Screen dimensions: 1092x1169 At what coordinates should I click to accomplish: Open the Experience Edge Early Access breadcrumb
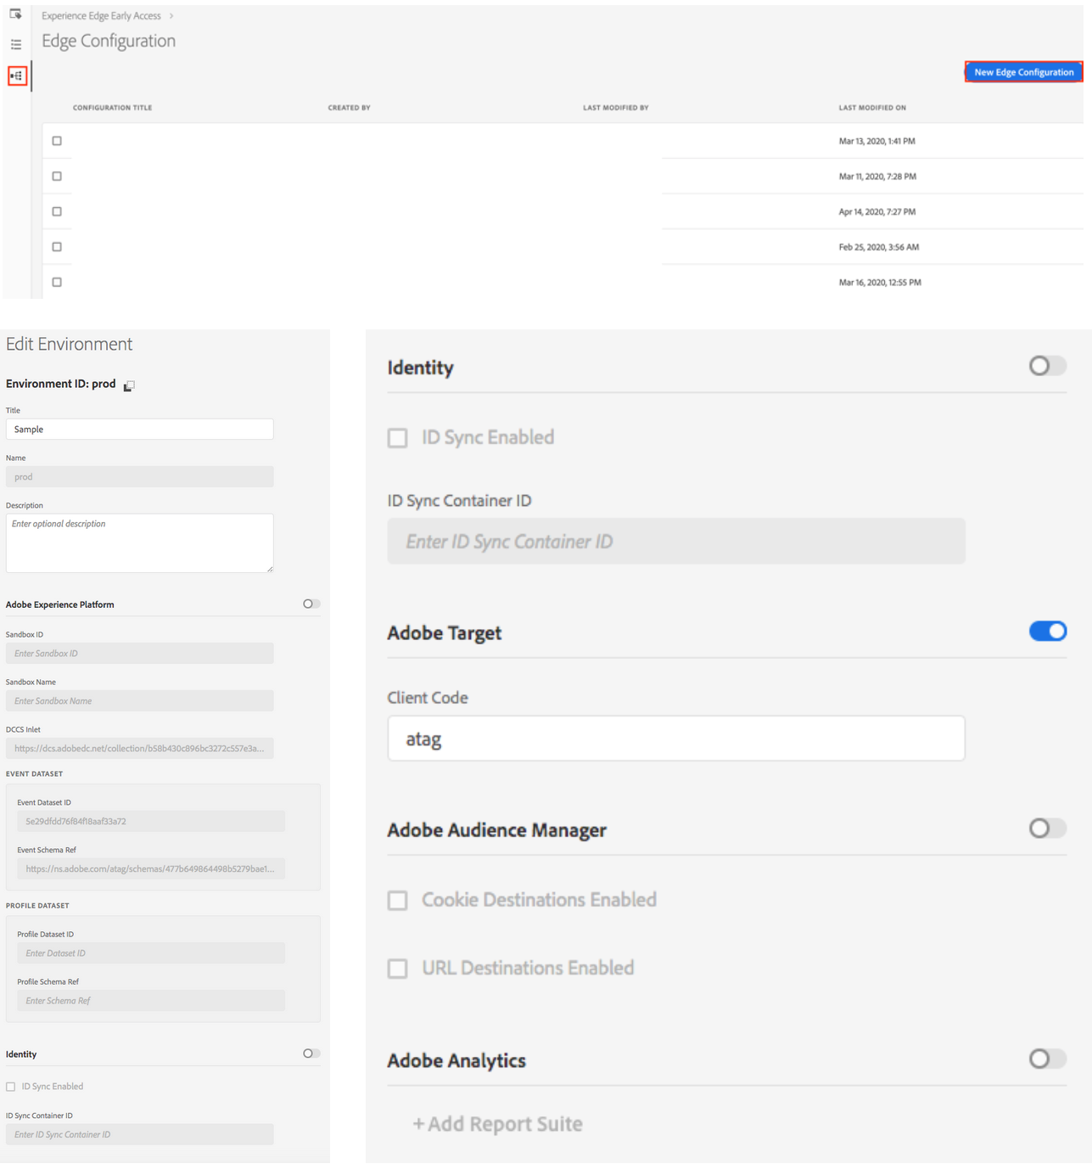tap(101, 14)
